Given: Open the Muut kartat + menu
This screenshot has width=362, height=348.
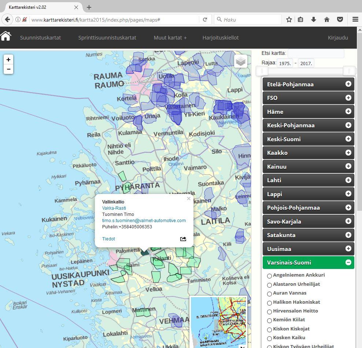Looking at the screenshot, I should [x=170, y=38].
